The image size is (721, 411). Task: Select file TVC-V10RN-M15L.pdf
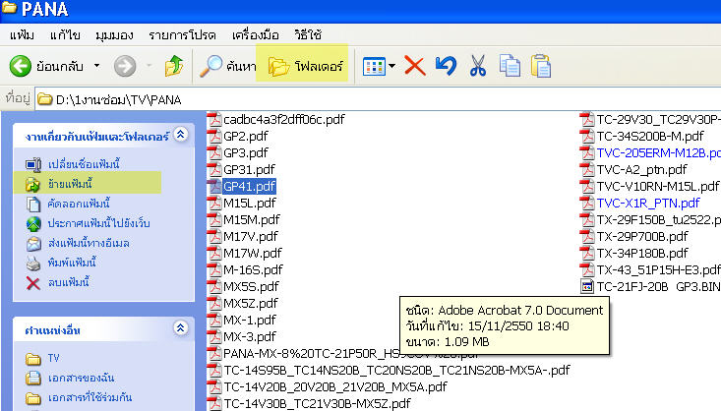657,186
